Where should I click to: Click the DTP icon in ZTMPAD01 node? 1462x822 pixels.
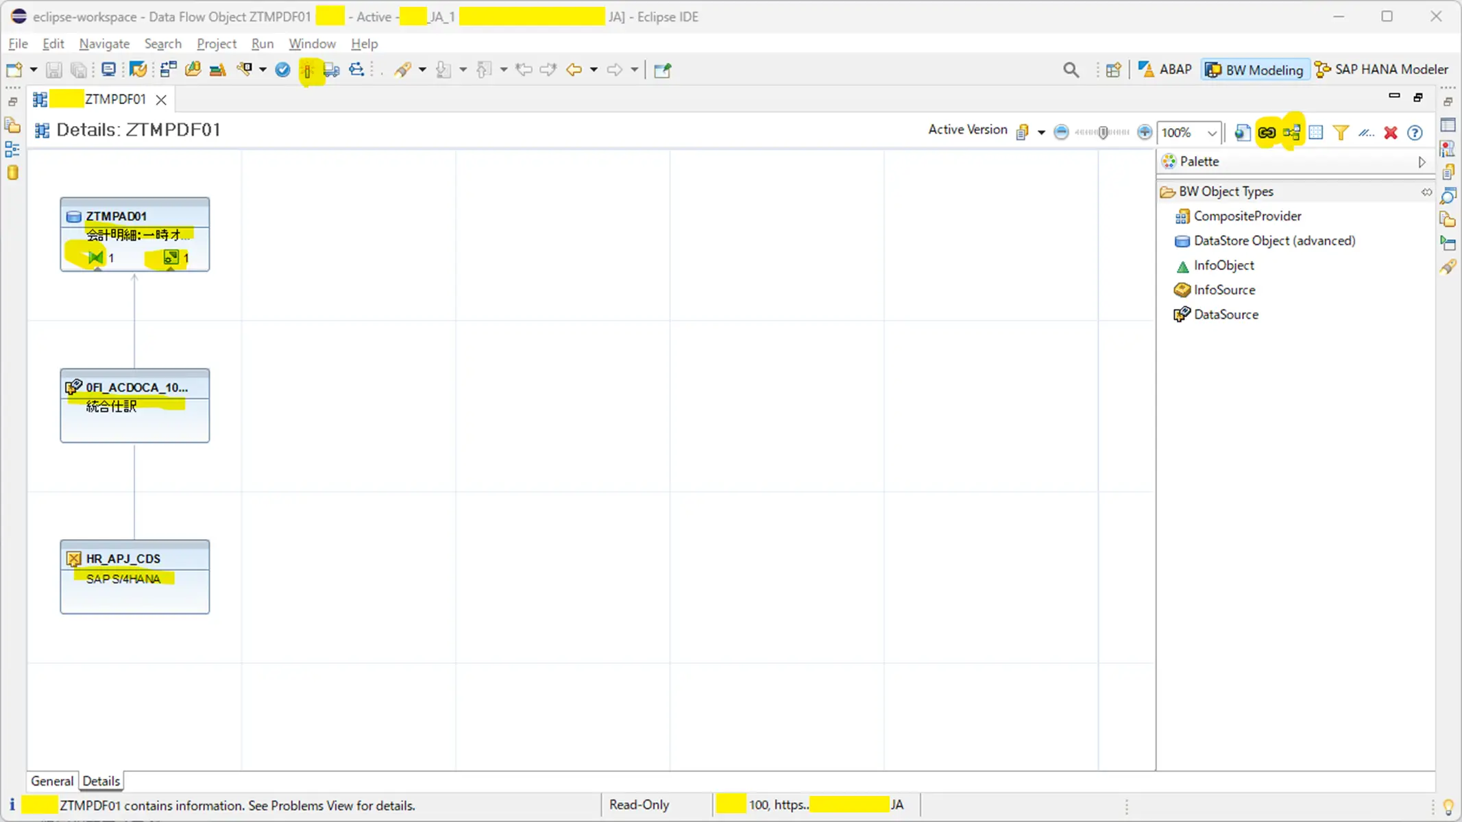pyautogui.click(x=171, y=258)
